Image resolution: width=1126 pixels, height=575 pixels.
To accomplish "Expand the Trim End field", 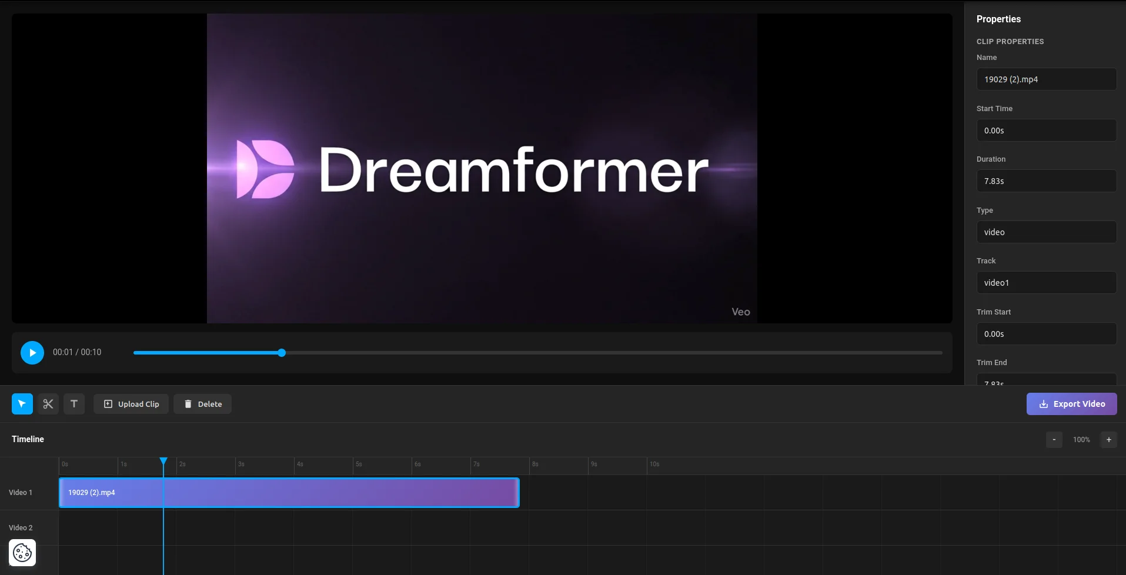I will (1046, 380).
